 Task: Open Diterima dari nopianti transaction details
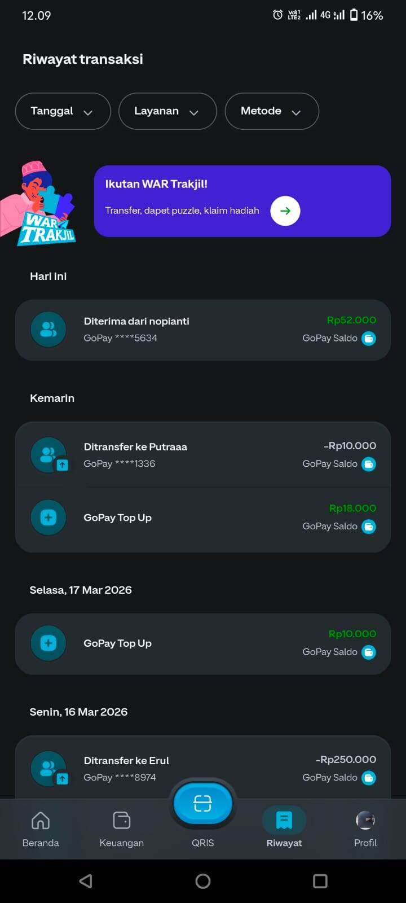pyautogui.click(x=203, y=330)
